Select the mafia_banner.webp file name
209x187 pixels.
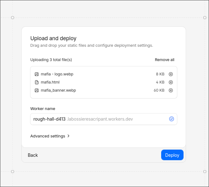[x=58, y=90]
